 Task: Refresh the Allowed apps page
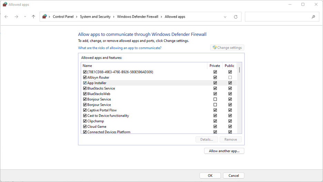coord(236,17)
